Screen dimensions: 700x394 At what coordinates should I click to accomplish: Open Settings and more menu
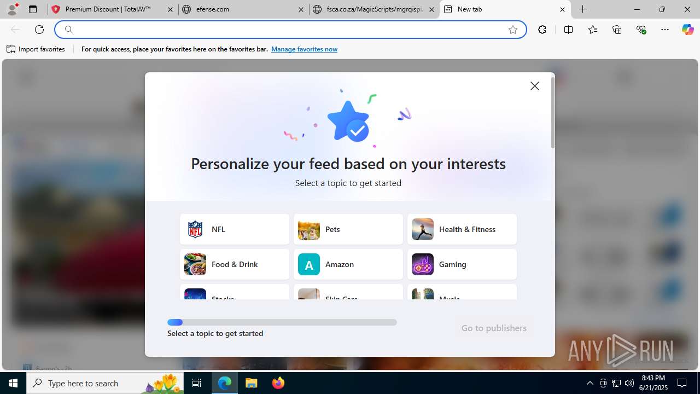click(665, 30)
